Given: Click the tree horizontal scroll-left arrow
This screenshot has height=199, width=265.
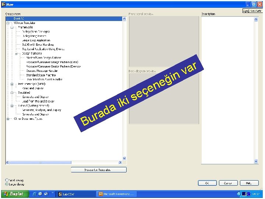Looking at the screenshot, I should (x=7, y=163).
